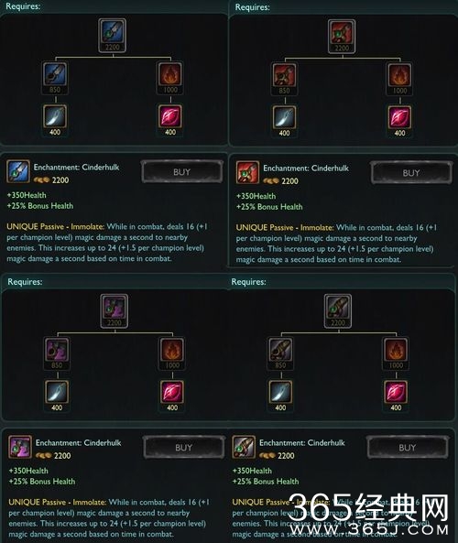Select Ruby Crystal 400 icon in bottom-left tree
This screenshot has height=543, width=458.
[x=172, y=396]
